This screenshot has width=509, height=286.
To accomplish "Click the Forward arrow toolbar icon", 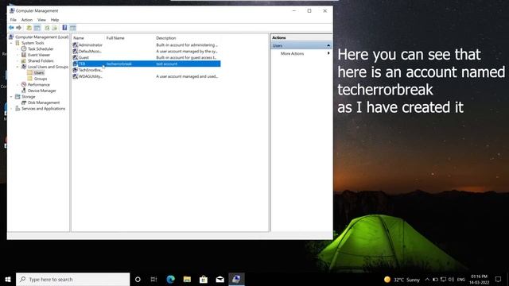I will pos(19,28).
